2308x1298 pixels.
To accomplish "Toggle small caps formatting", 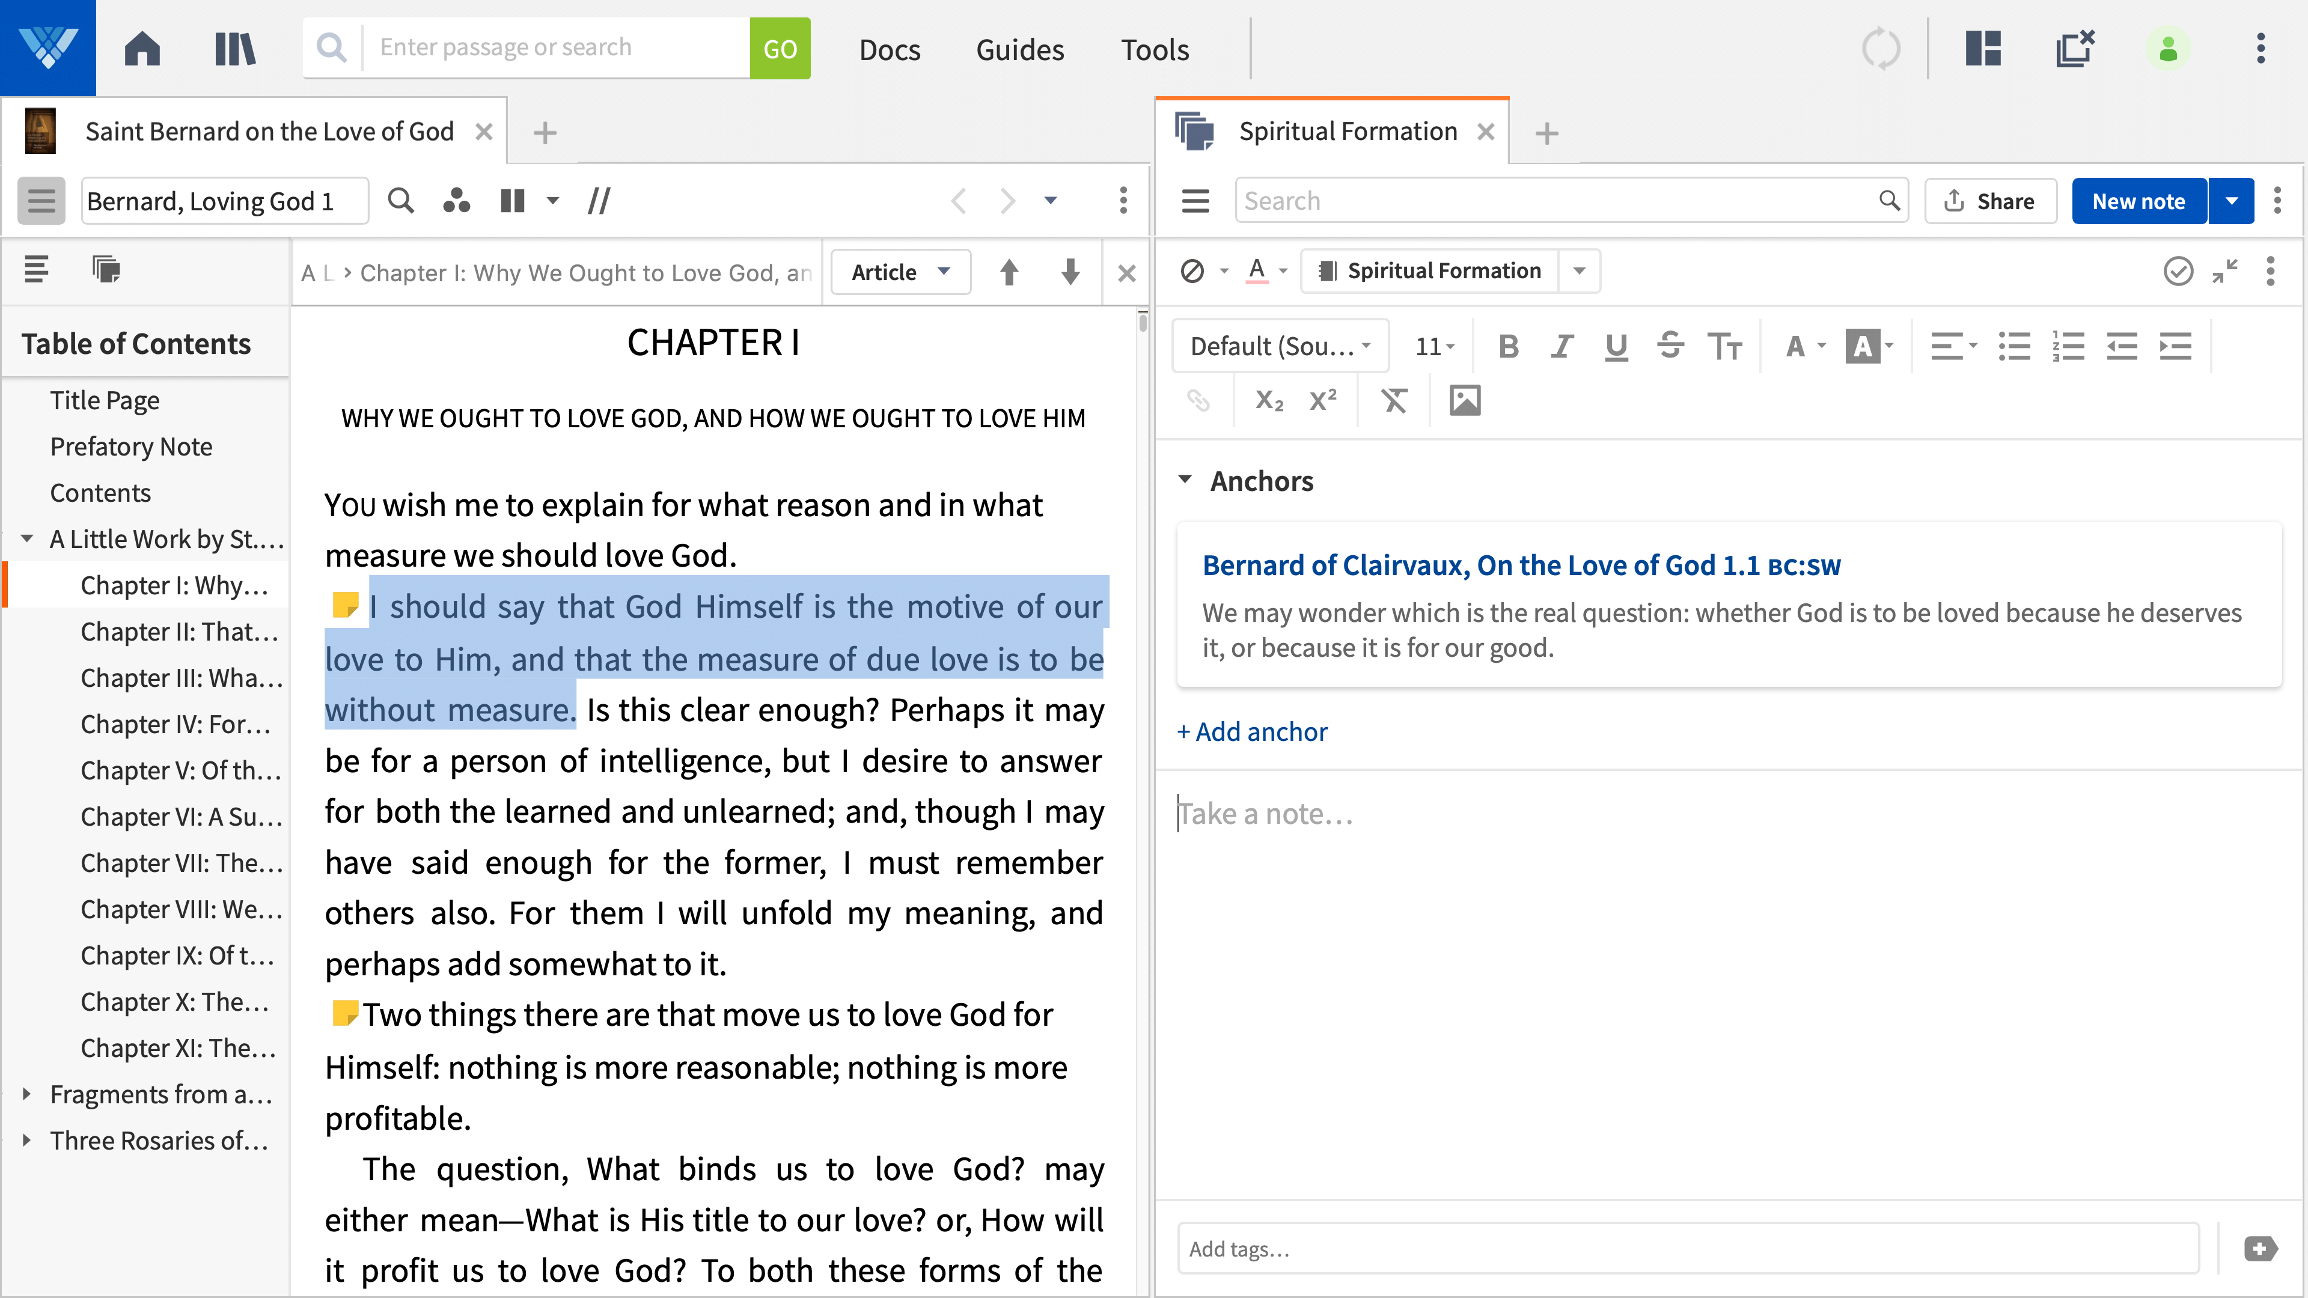I will tap(1725, 346).
